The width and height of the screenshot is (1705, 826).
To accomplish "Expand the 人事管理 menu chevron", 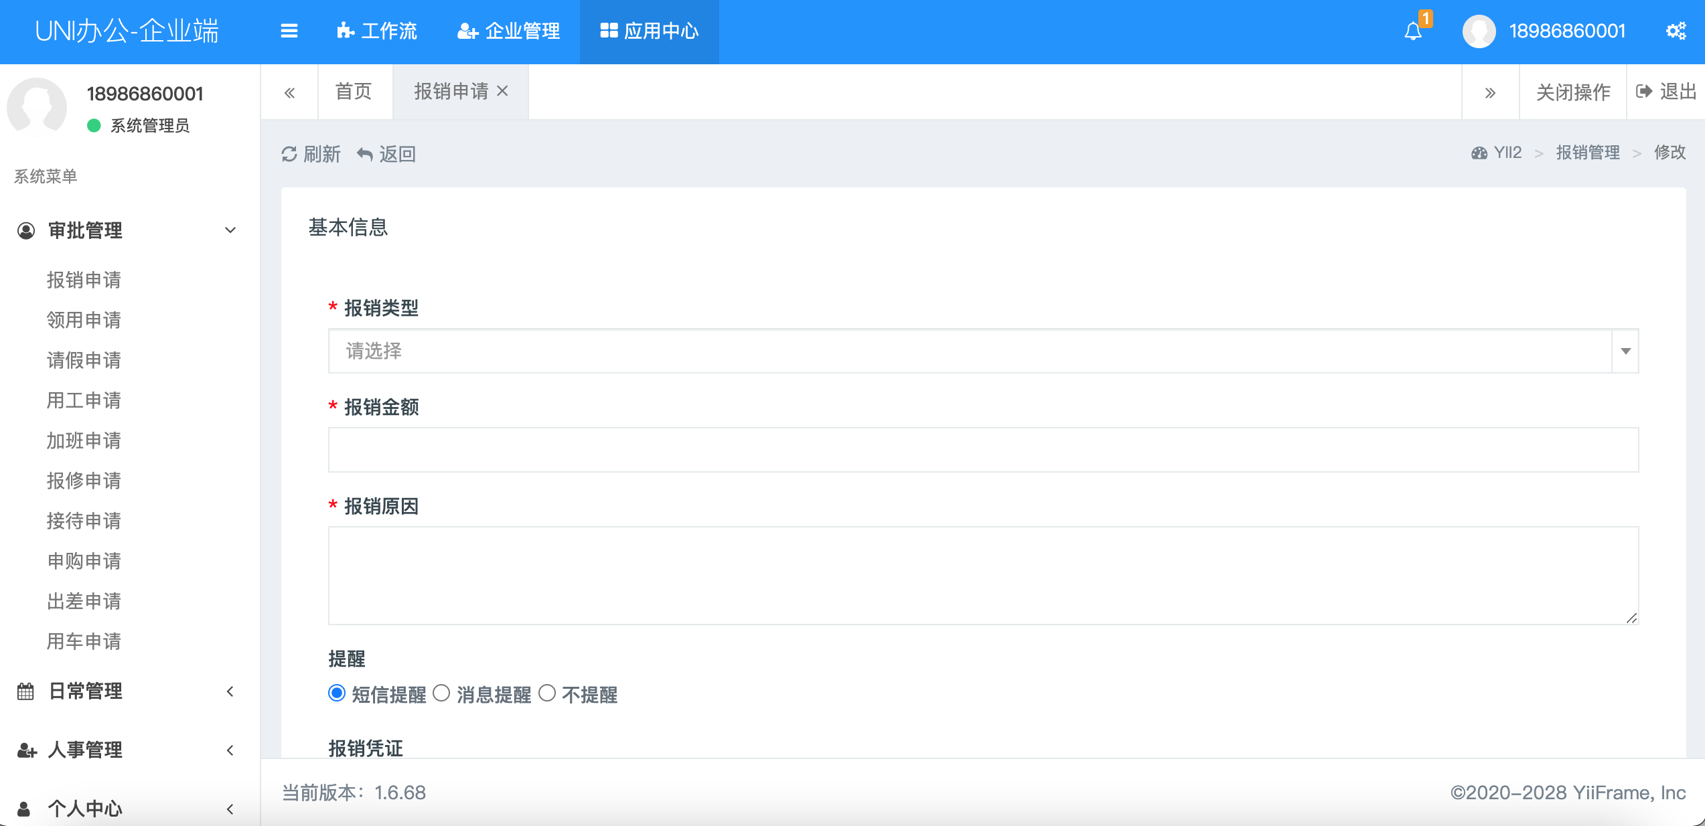I will coord(230,750).
